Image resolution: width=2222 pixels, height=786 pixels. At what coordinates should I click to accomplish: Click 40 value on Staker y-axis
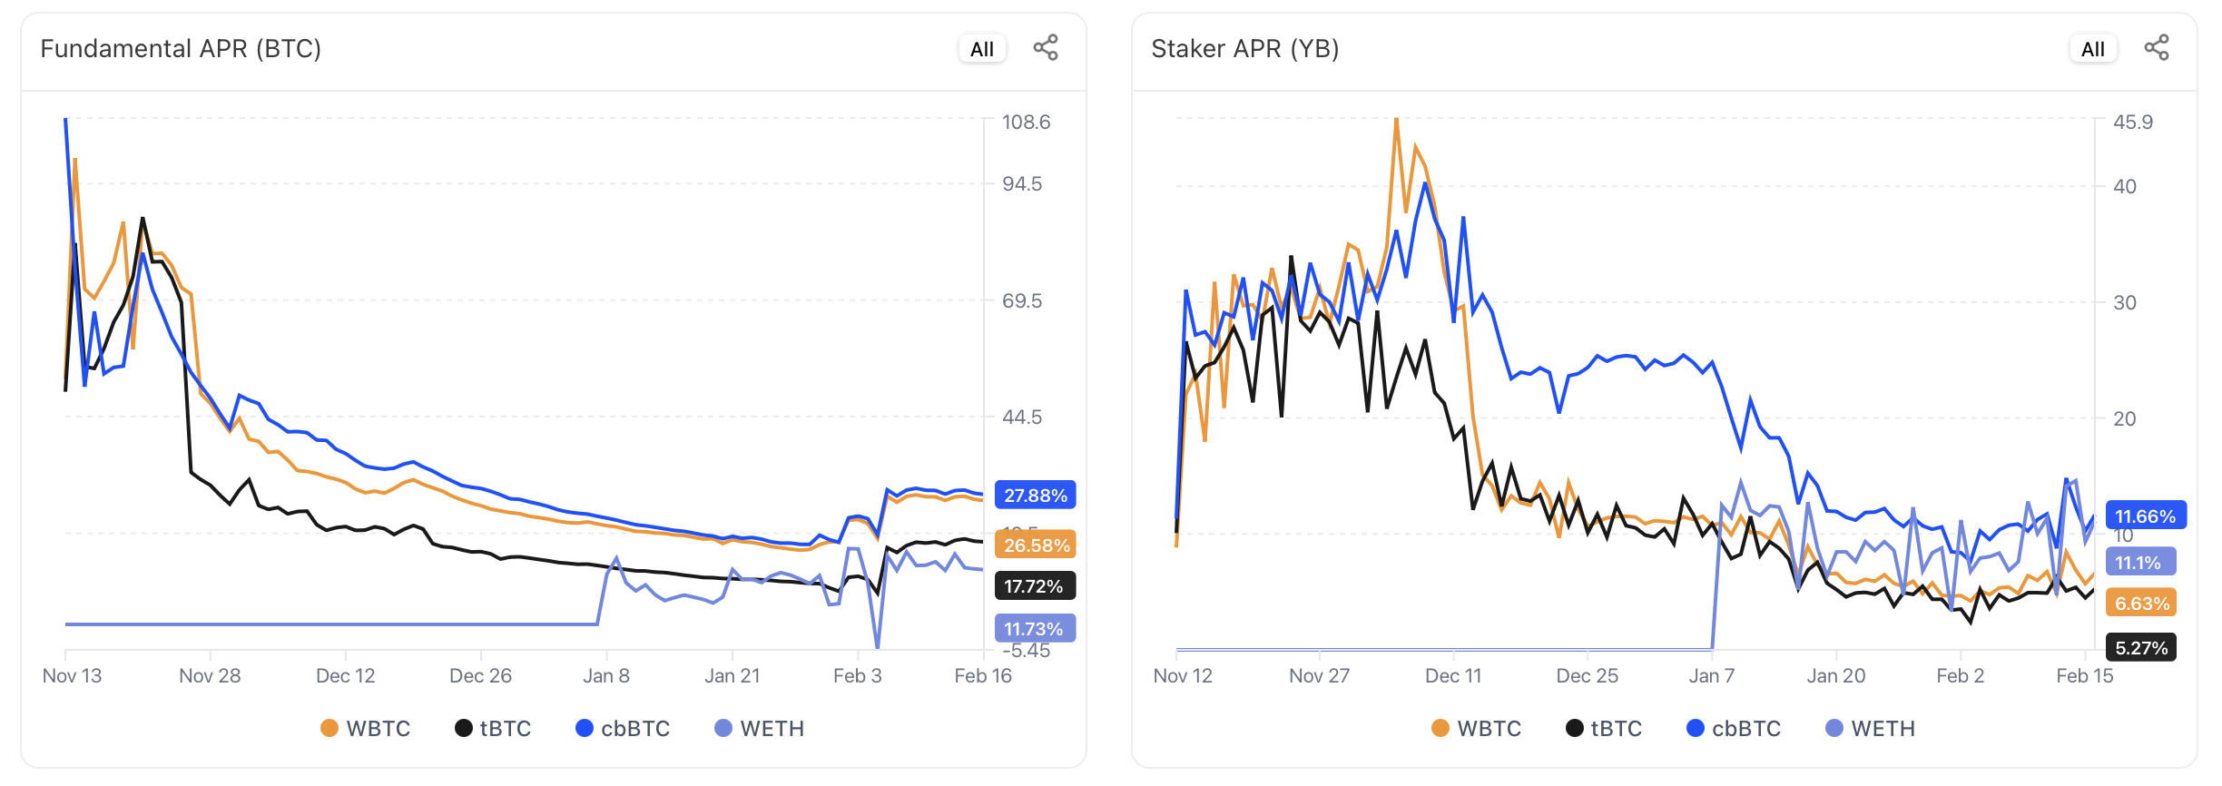tap(2125, 187)
